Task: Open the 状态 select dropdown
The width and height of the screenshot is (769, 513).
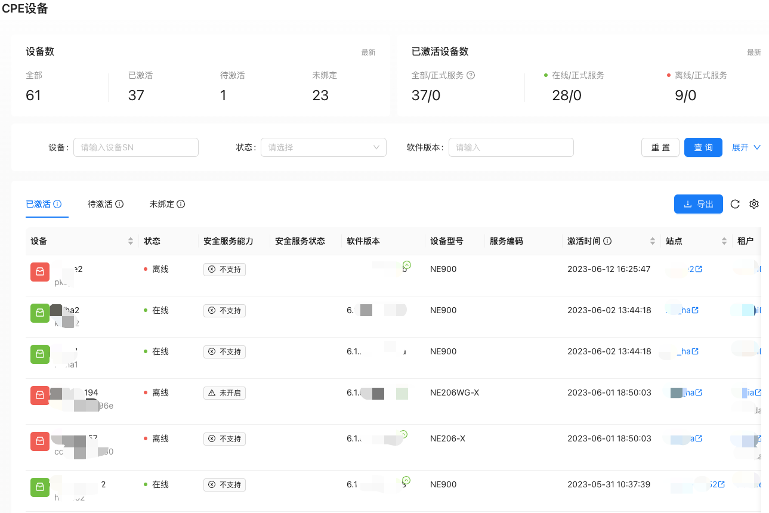Action: (x=323, y=147)
